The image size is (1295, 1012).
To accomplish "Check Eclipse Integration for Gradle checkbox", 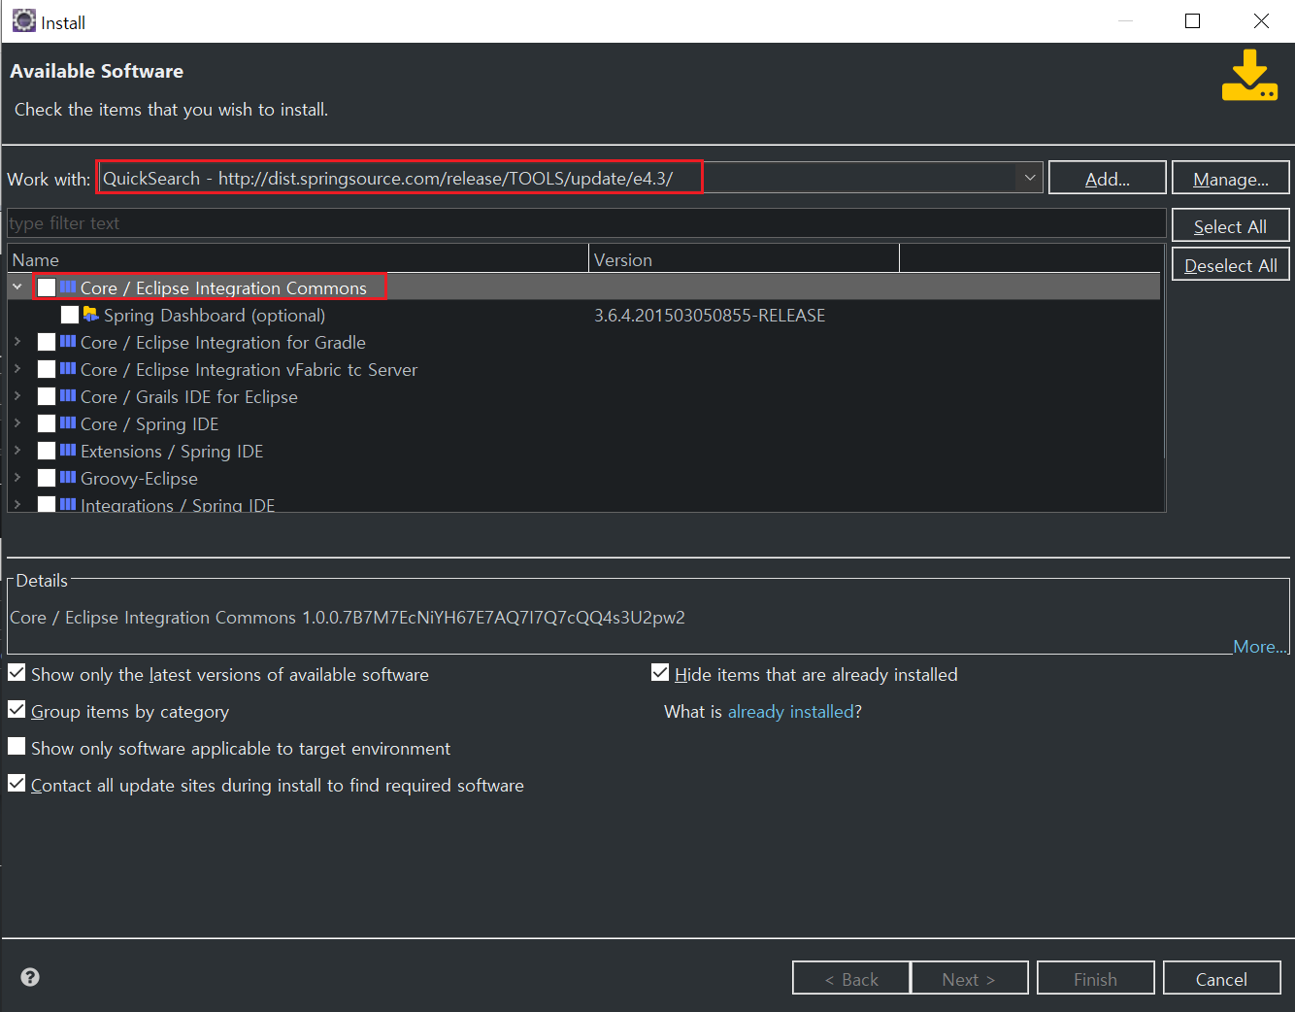I will [47, 342].
